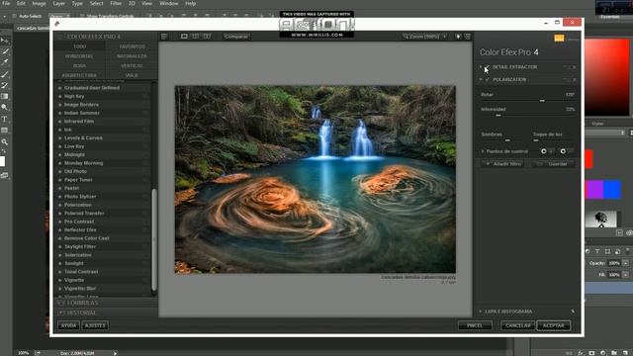Select single image preview mode icon

click(184, 37)
